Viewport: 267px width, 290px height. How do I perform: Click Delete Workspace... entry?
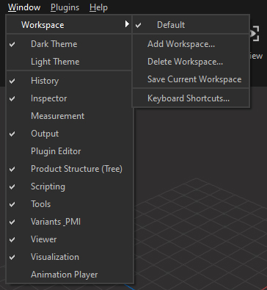click(191, 62)
